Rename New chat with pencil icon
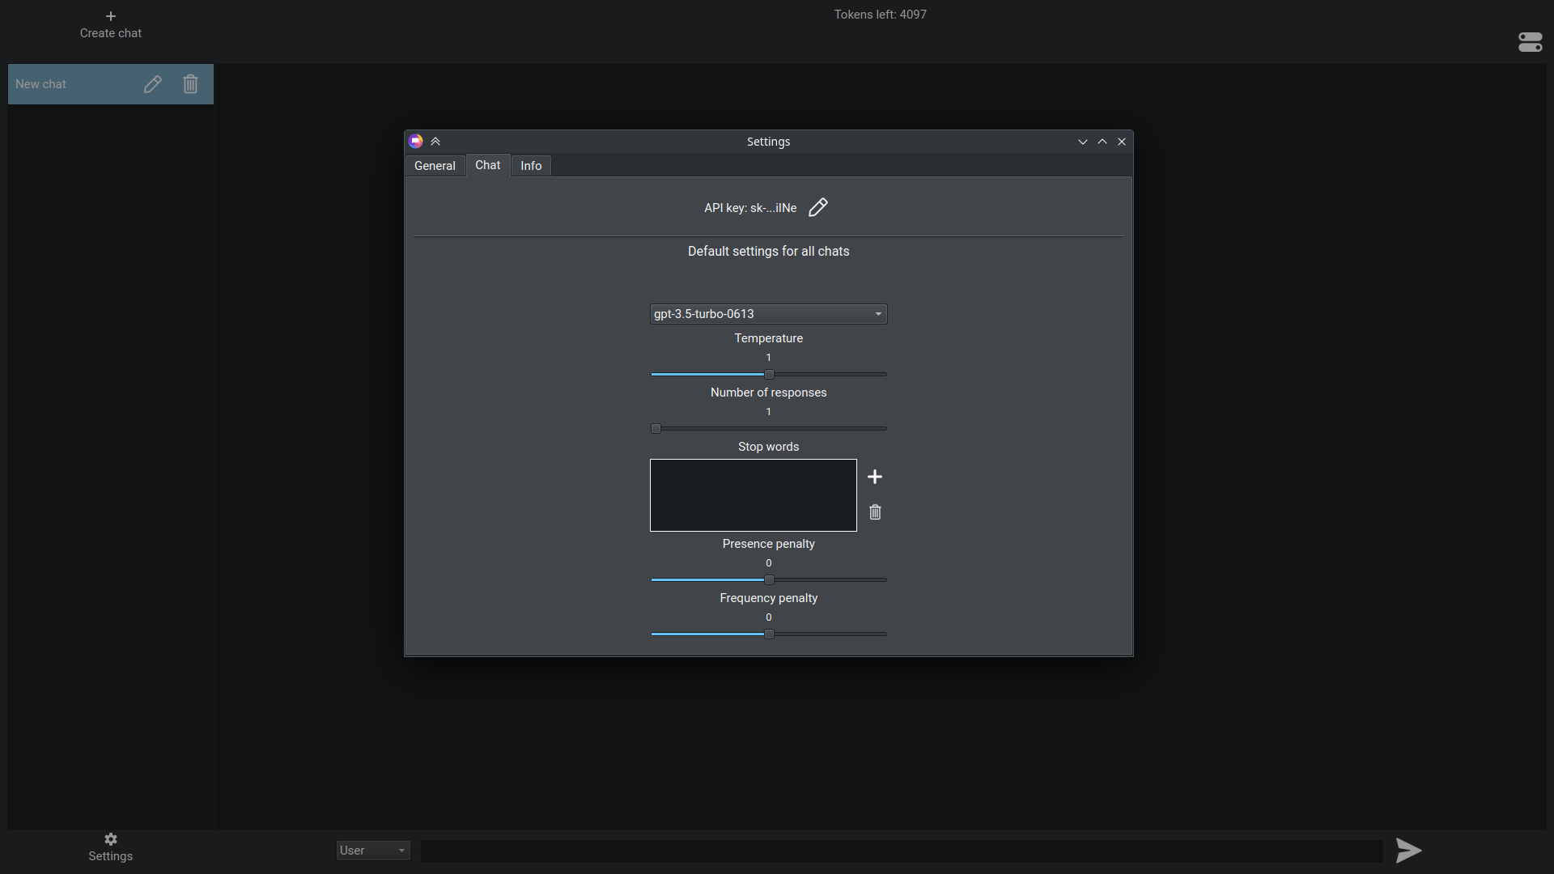The width and height of the screenshot is (1554, 874). tap(152, 84)
